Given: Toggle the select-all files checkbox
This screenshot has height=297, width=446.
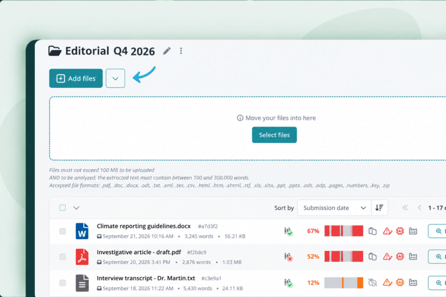Looking at the screenshot, I should click(x=63, y=207).
